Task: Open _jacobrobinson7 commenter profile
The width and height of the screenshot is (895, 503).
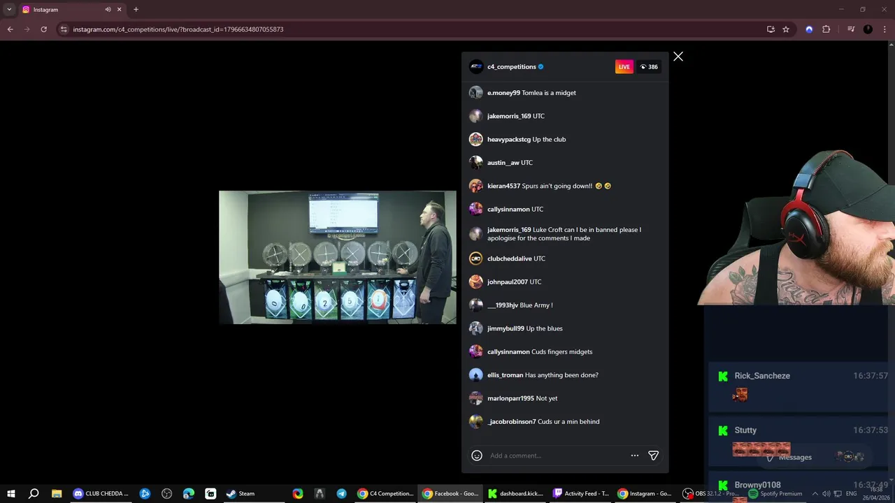Action: (x=512, y=422)
